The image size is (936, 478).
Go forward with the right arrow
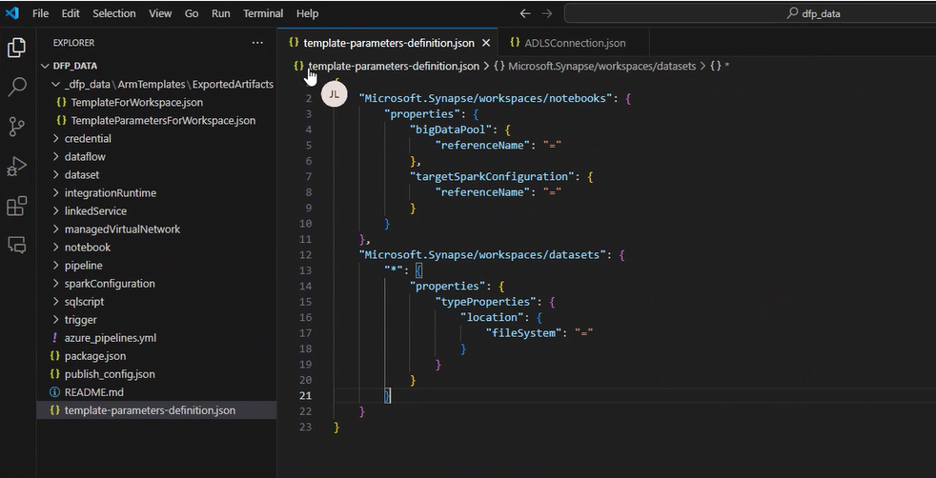click(x=546, y=13)
